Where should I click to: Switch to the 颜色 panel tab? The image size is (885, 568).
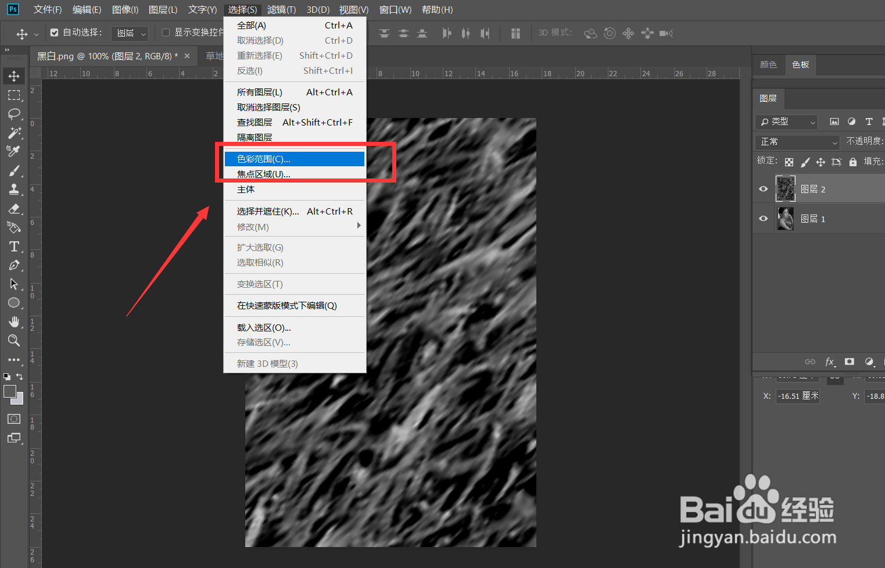pyautogui.click(x=768, y=65)
